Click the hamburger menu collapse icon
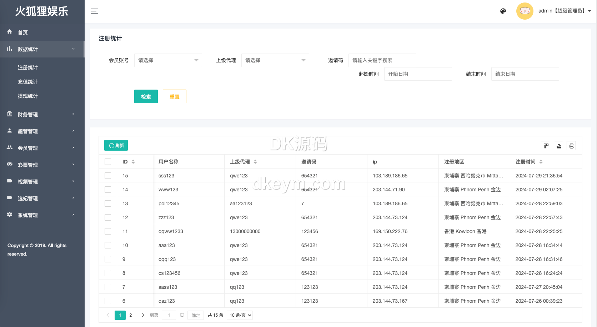This screenshot has height=327, width=597. 95,11
